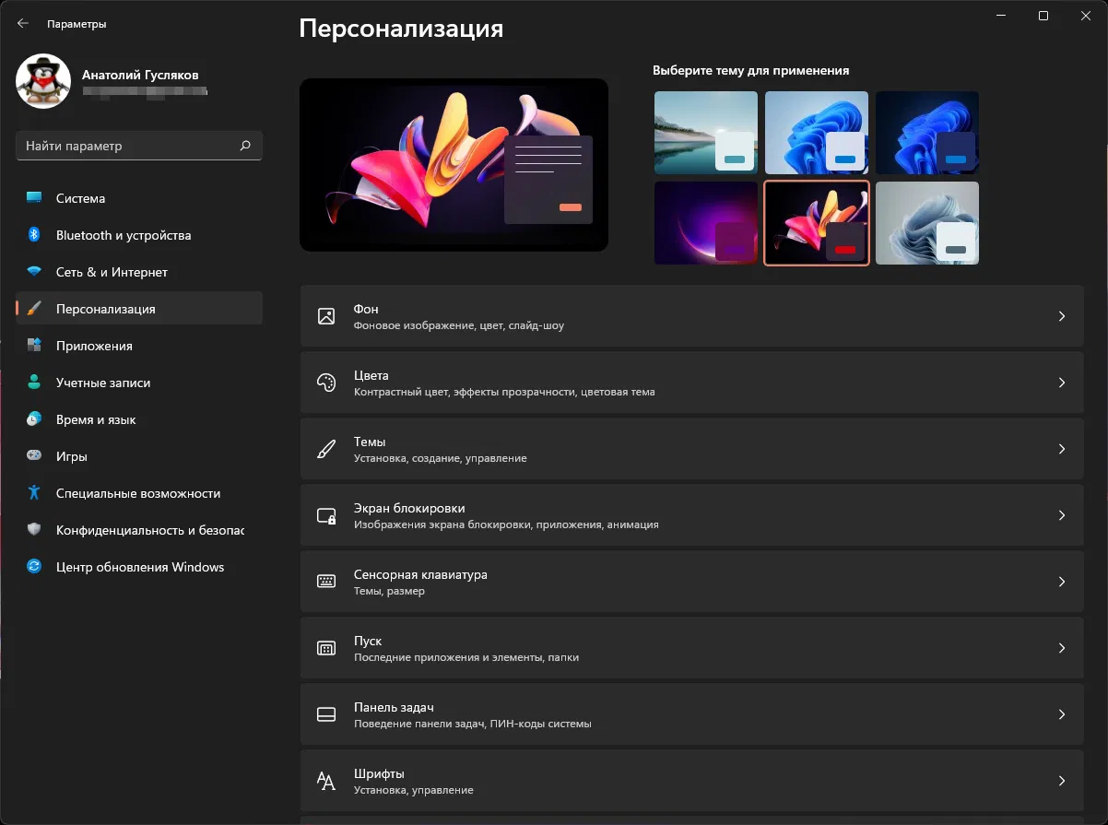
Task: Click the user avatar picture
Action: pyautogui.click(x=43, y=81)
